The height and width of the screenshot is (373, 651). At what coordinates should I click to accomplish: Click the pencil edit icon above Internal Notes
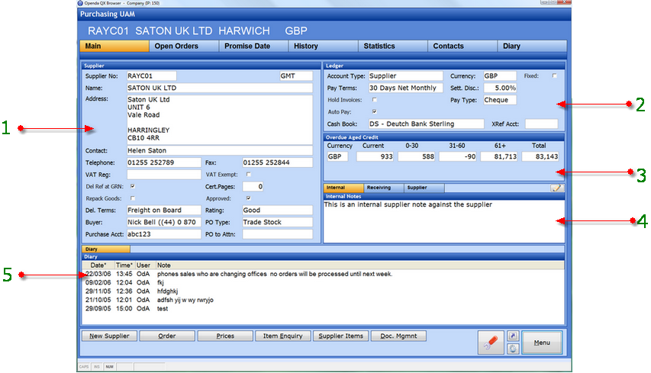tap(556, 188)
